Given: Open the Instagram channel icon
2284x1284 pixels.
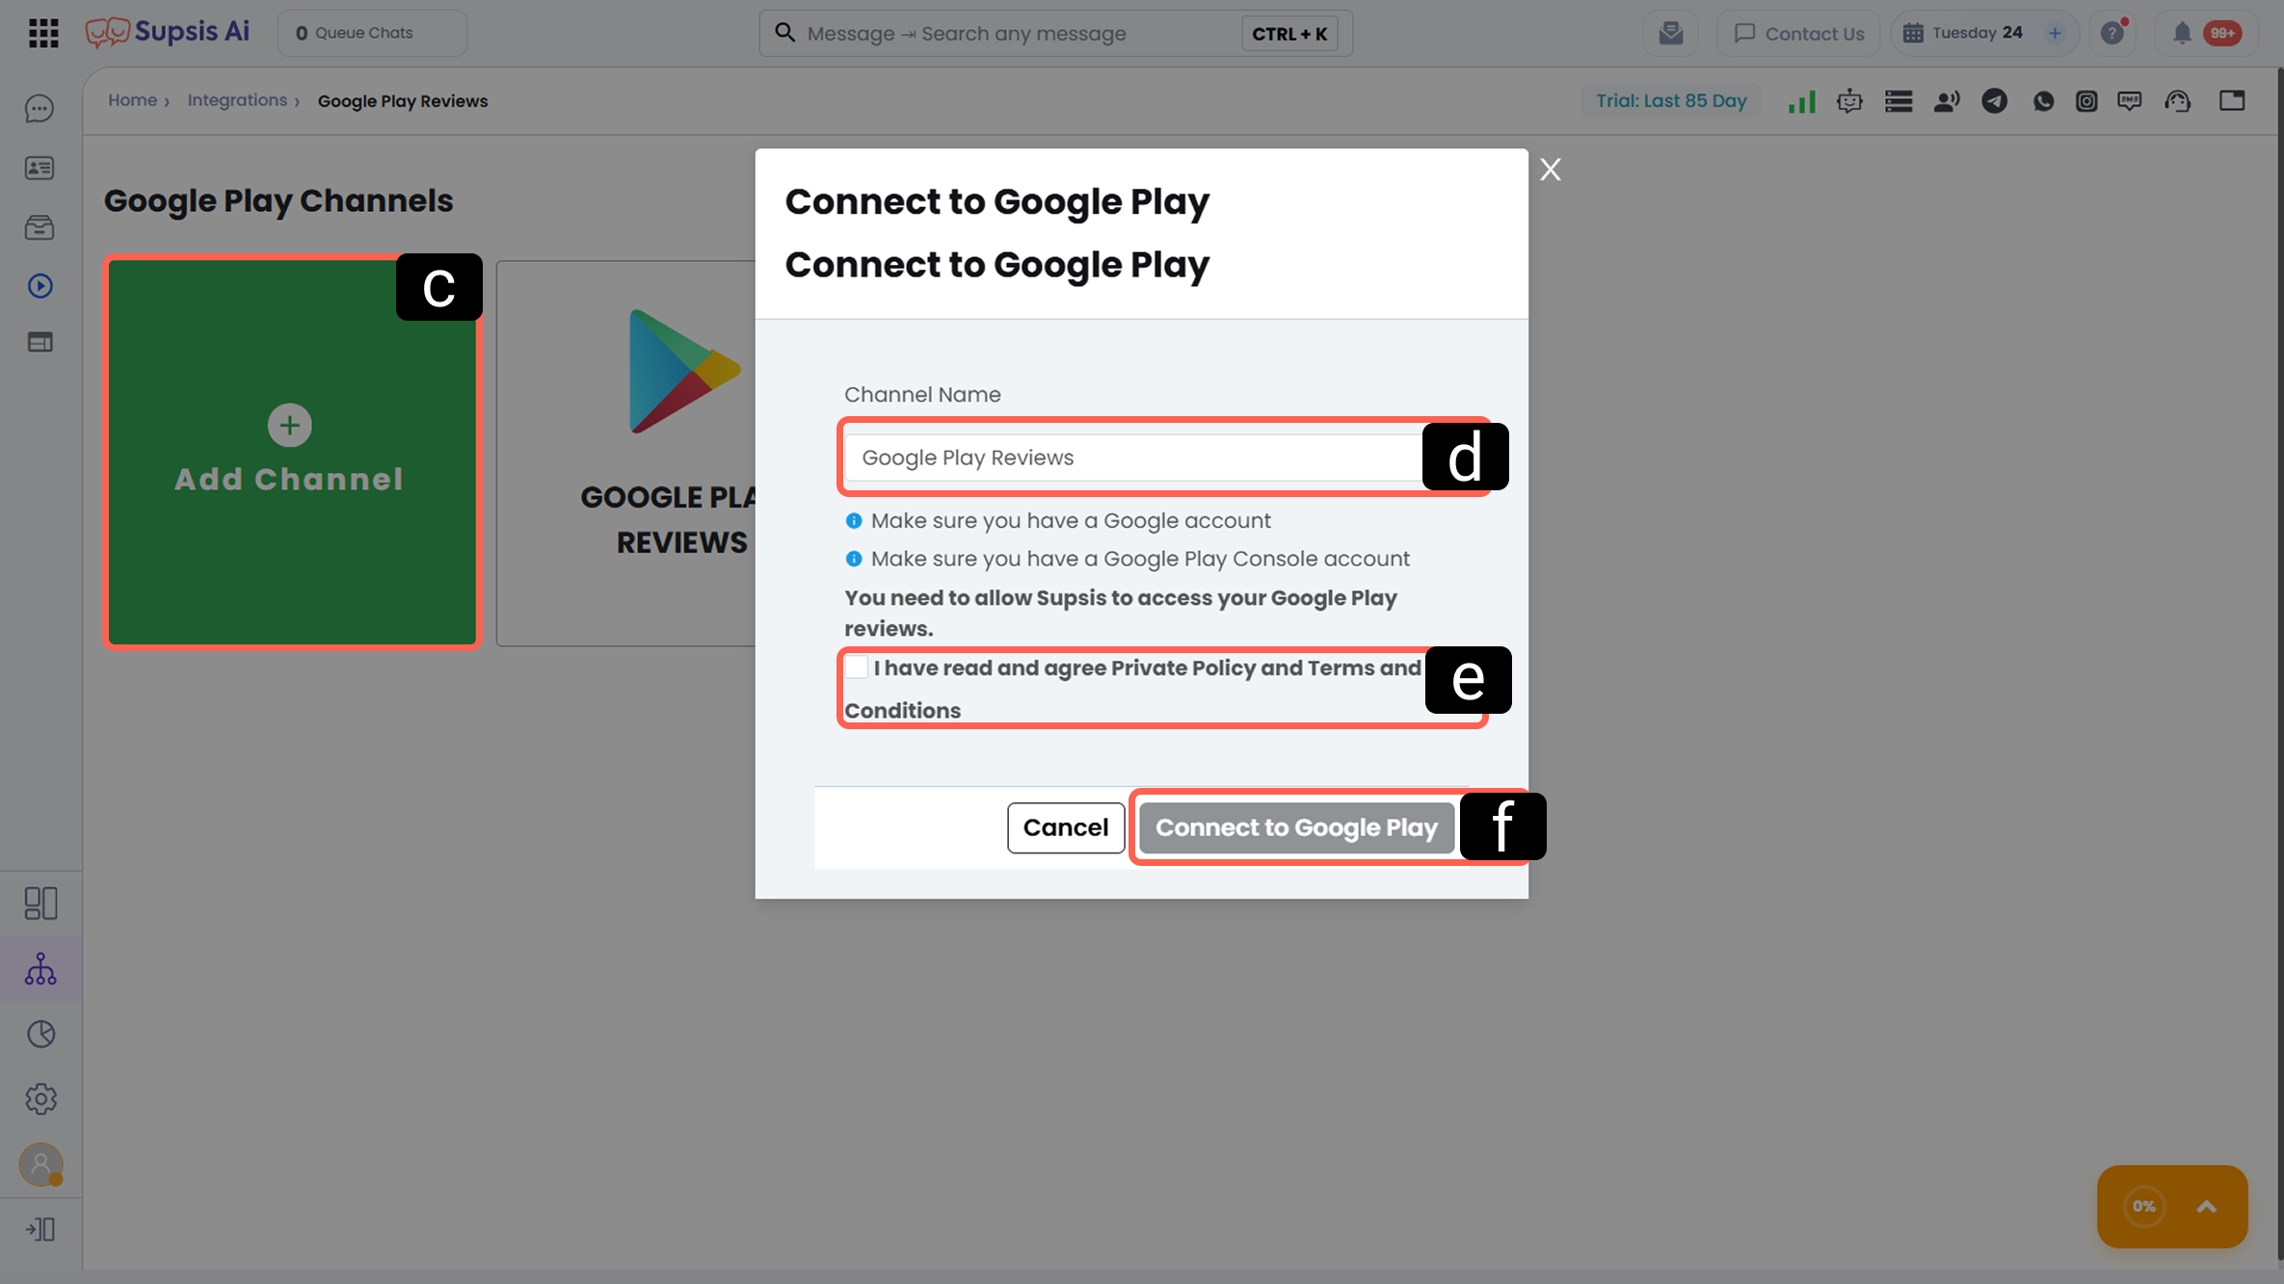Looking at the screenshot, I should pyautogui.click(x=2086, y=101).
